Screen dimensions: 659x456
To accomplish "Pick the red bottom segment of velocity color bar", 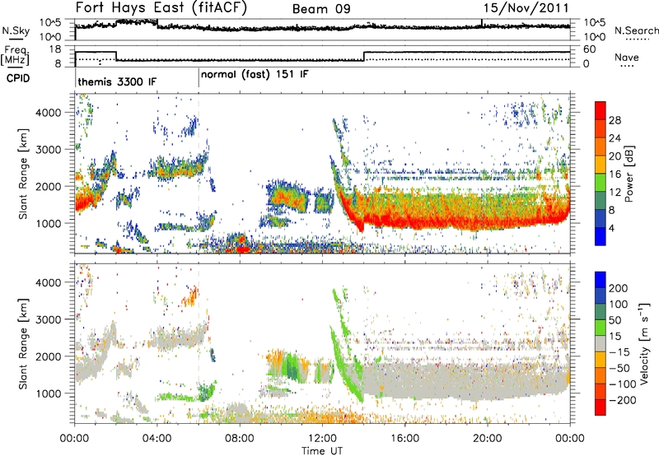I will (601, 407).
